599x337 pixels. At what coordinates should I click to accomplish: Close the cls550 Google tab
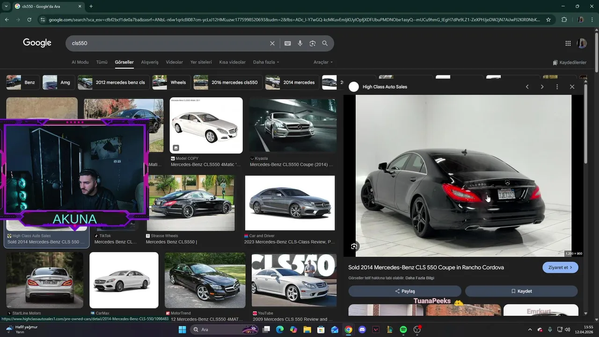tap(80, 6)
